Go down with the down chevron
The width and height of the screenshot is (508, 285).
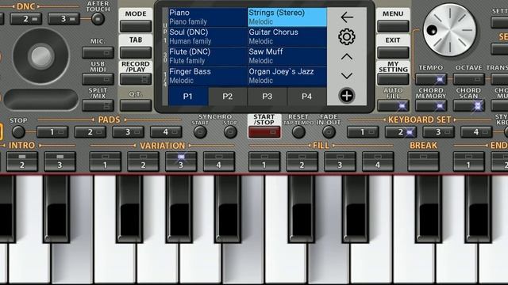347,76
